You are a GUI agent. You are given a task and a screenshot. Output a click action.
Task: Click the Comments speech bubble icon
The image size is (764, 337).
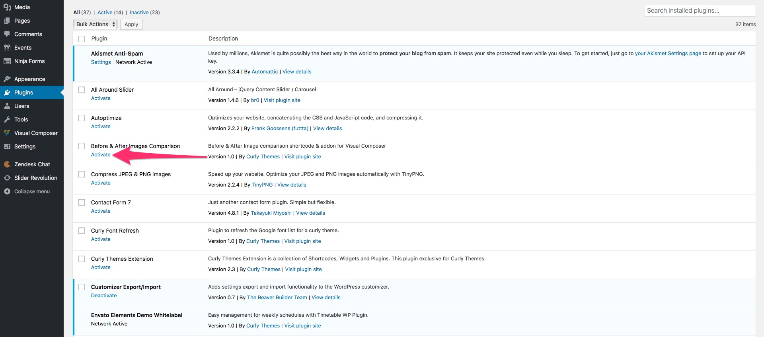point(7,34)
